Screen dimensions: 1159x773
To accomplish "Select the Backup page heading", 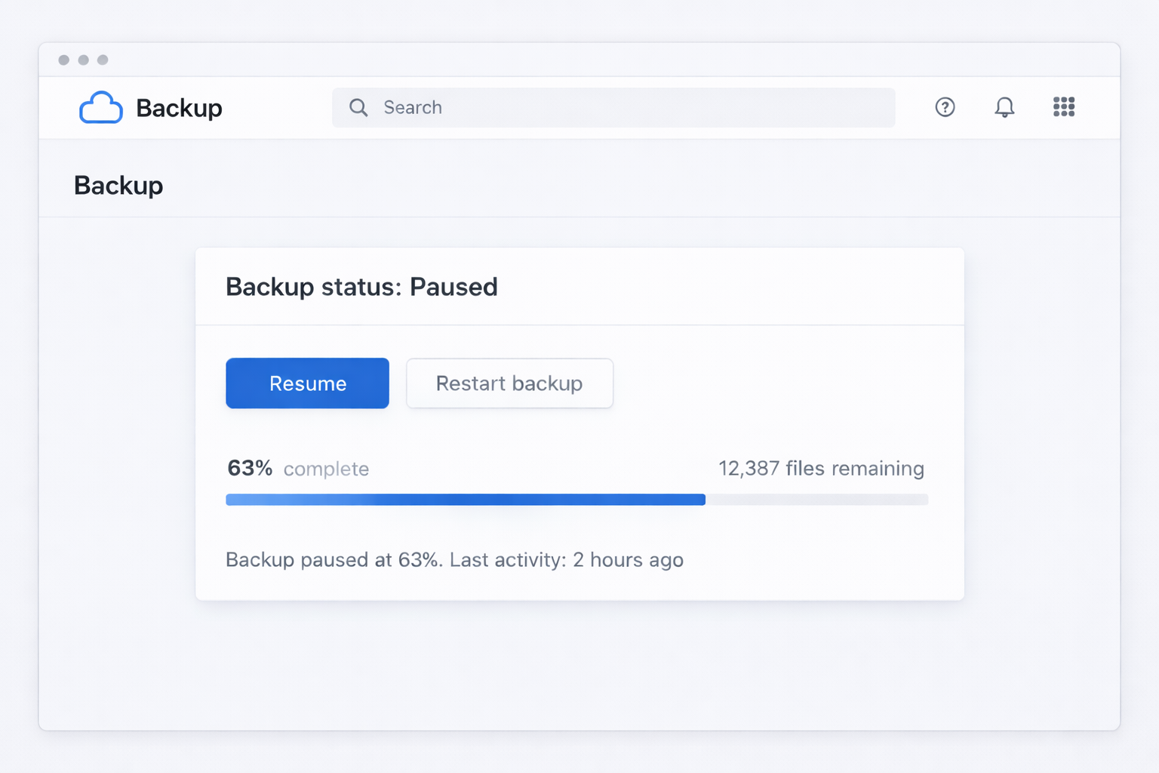I will point(118,186).
